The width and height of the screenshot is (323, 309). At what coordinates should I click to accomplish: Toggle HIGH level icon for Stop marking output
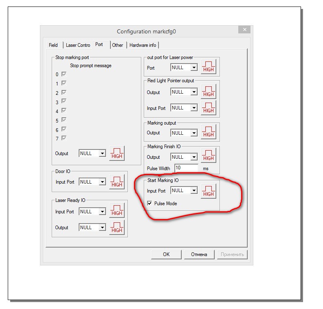pos(116,153)
